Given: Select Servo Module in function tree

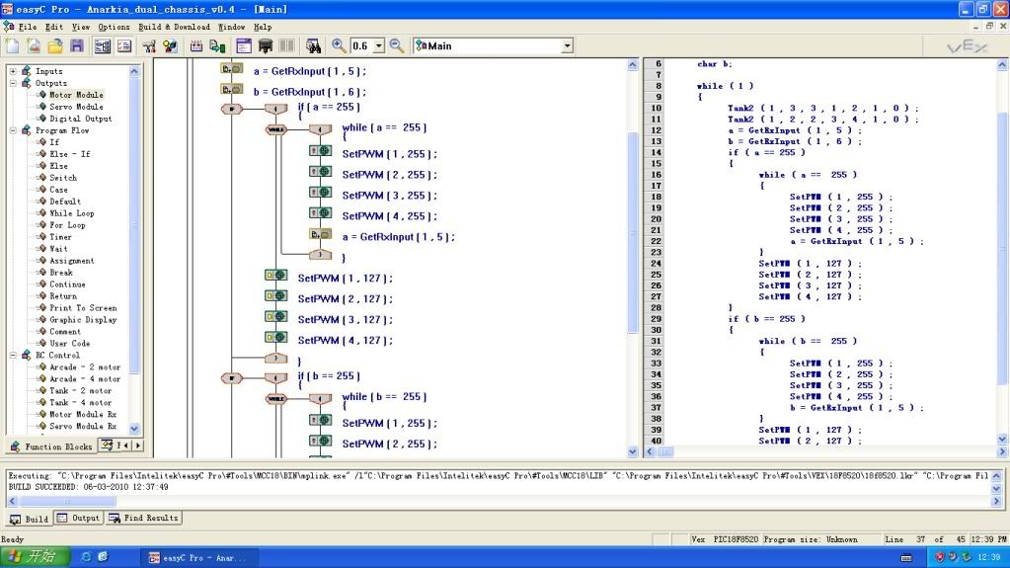Looking at the screenshot, I should point(76,107).
